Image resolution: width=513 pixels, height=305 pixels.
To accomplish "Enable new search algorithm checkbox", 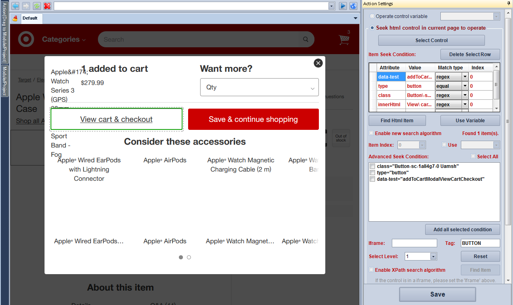I will [x=371, y=133].
